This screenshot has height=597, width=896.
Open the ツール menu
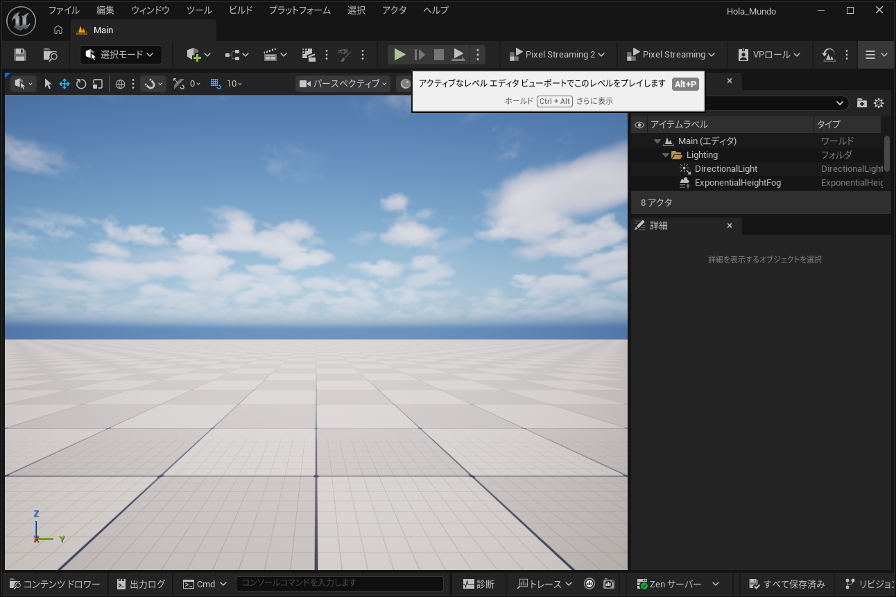click(x=200, y=10)
